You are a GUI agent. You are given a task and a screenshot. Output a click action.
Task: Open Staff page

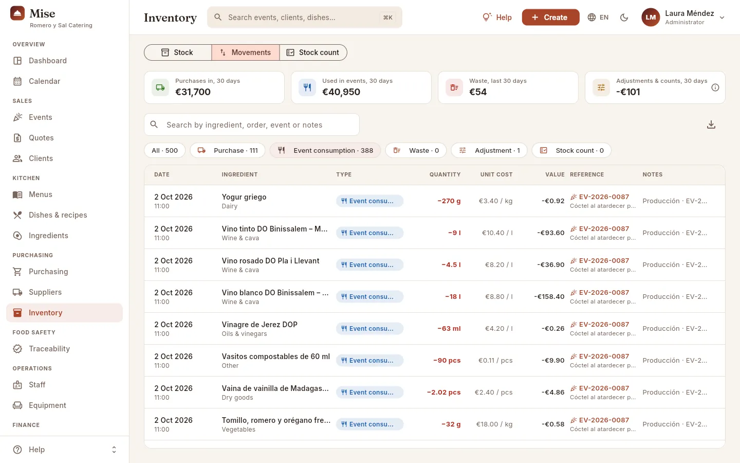tap(64, 385)
